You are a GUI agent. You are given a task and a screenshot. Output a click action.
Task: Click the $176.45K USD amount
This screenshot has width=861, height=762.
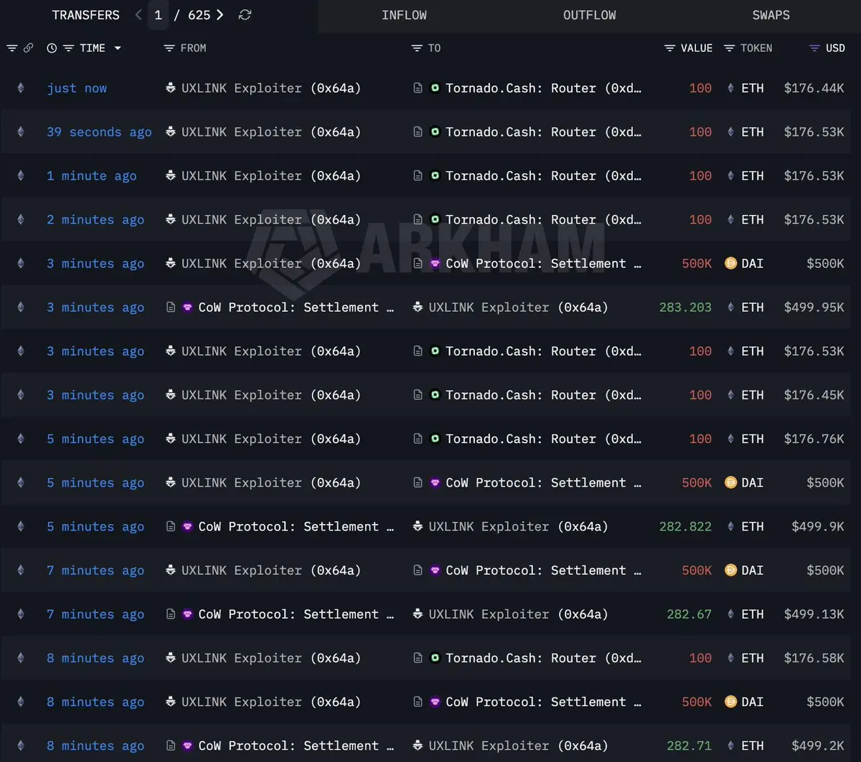(814, 395)
